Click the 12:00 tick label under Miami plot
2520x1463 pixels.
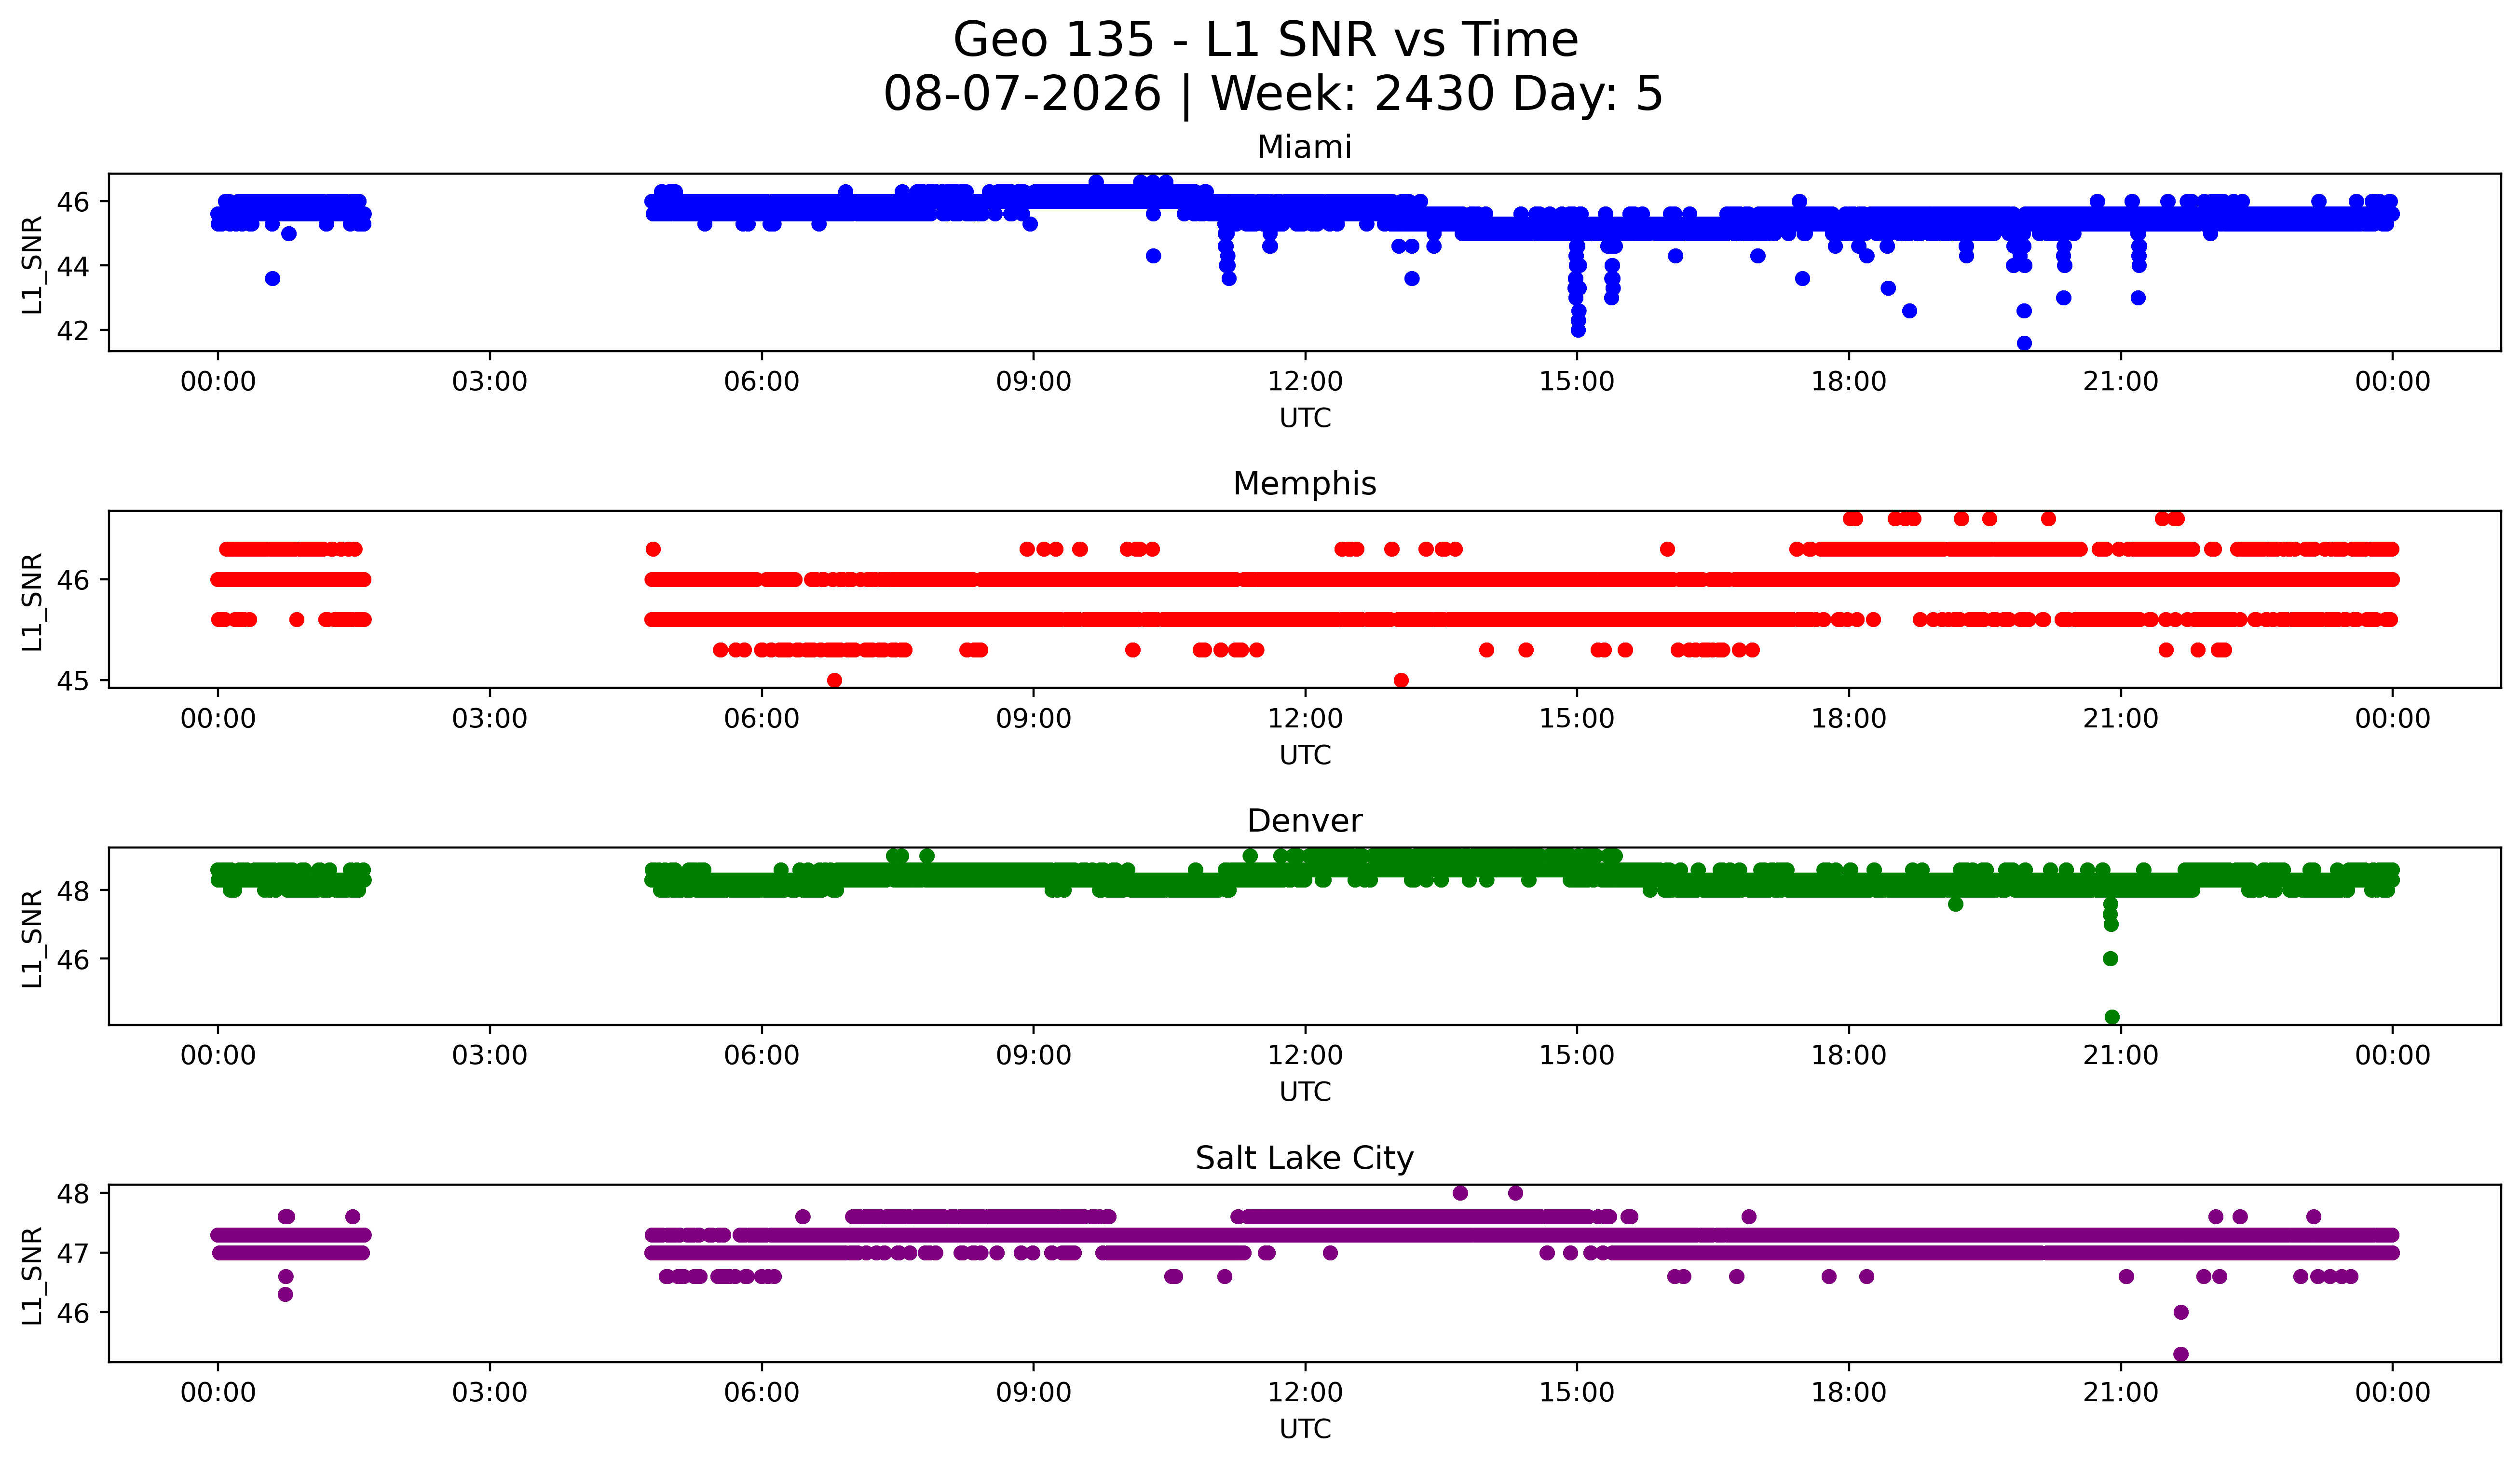pyautogui.click(x=1305, y=382)
